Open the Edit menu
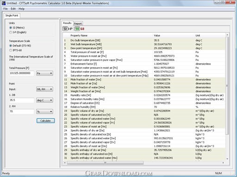The image size is (237, 177). pyautogui.click(x=13, y=9)
